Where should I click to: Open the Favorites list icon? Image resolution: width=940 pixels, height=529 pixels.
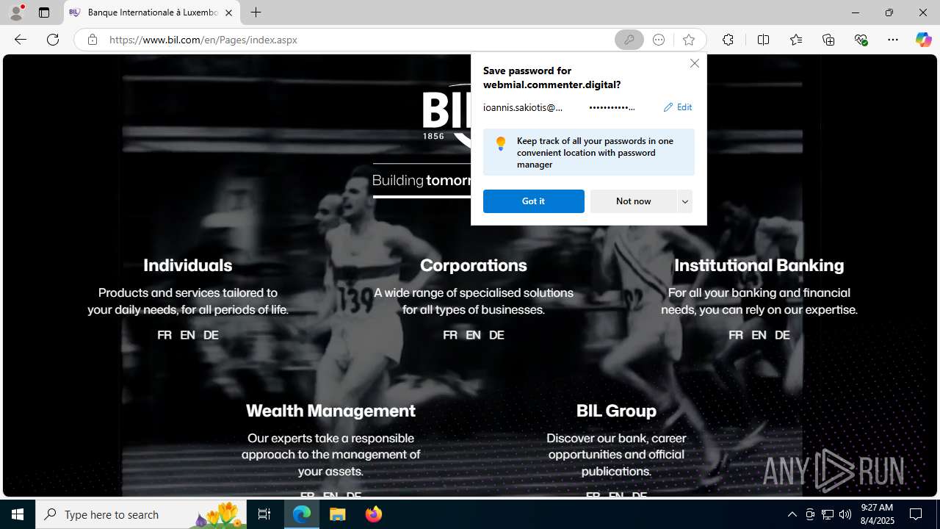coord(796,40)
